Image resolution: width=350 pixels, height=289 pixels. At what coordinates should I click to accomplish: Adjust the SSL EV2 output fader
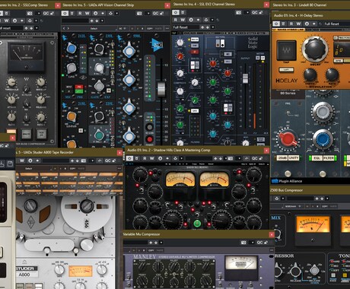click(x=245, y=78)
